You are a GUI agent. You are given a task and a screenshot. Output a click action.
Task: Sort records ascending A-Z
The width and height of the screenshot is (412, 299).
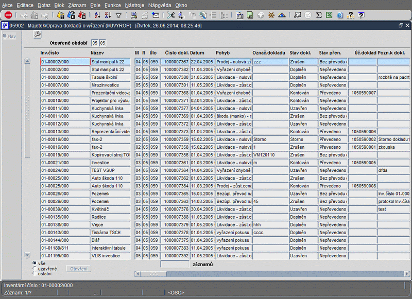pos(96,15)
